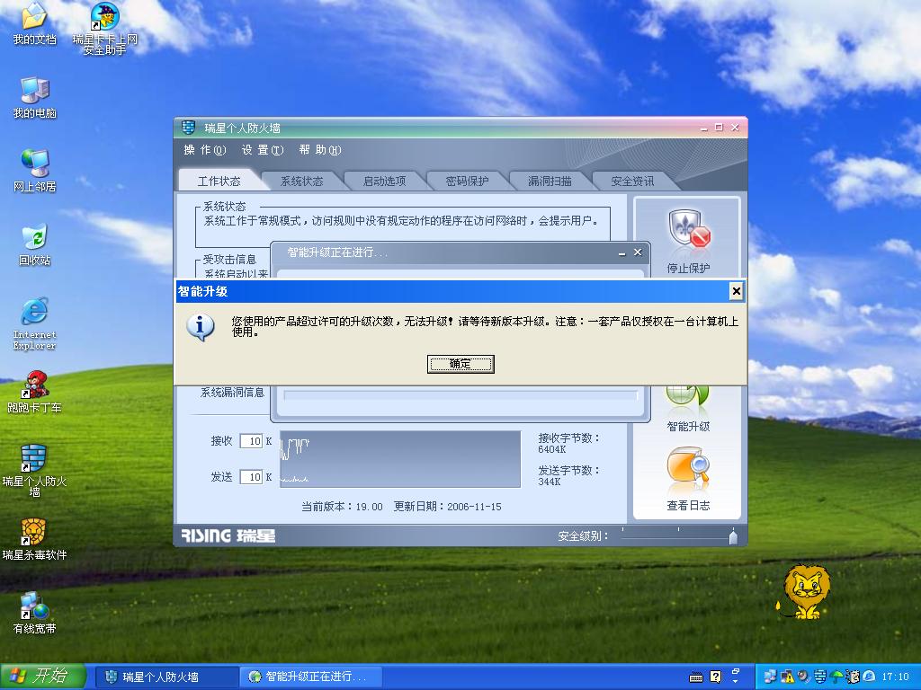Click the 确定 button in the upgrade dialog
Screen dimensions: 921x690
point(460,364)
